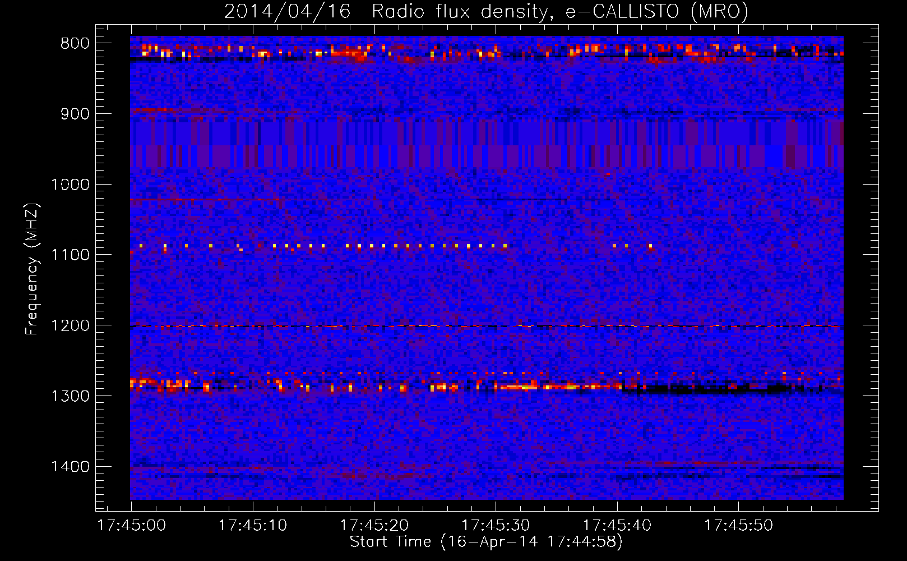Click the 17:45:20 time tick label
This screenshot has height=561, width=907.
click(x=374, y=526)
